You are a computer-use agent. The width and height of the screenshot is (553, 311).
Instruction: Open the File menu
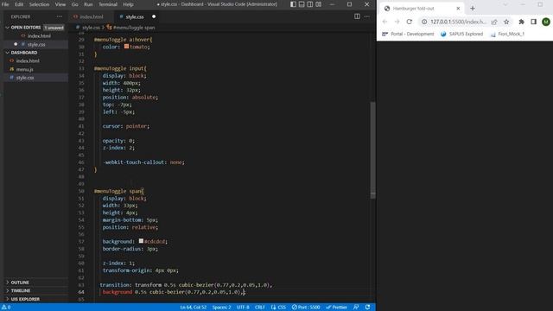coord(5,4)
